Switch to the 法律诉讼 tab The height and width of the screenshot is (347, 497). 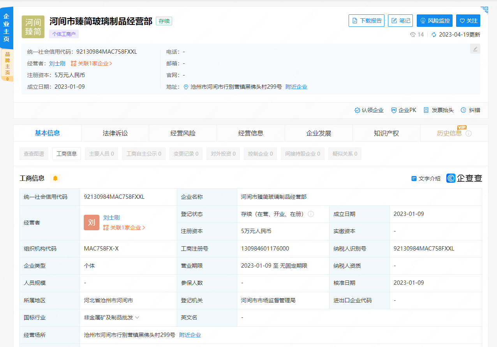click(x=115, y=133)
